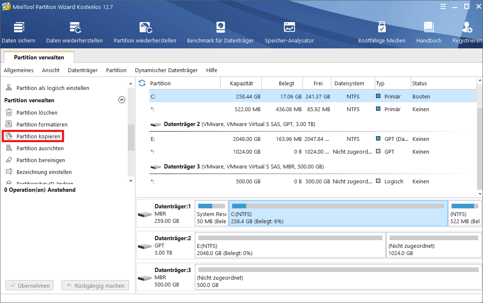Screen dimensions: 483x303
Task: Open the Dynamischer Datenträger menu
Action: click(166, 70)
